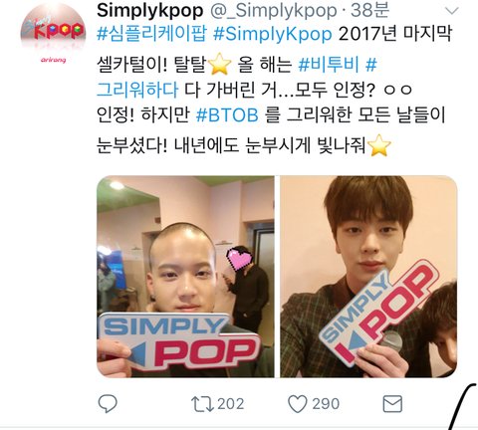Expand the tweet options chevron
478x430 pixels.
tap(451, 11)
